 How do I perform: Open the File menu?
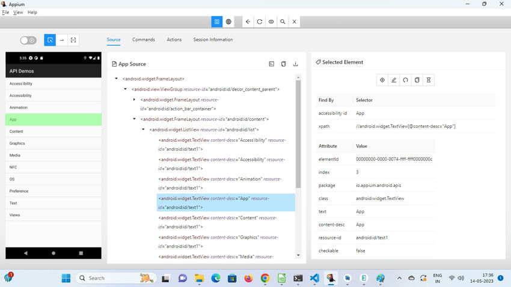tap(5, 13)
